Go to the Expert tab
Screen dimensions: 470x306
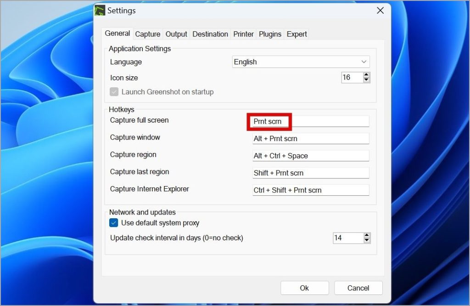click(x=297, y=34)
